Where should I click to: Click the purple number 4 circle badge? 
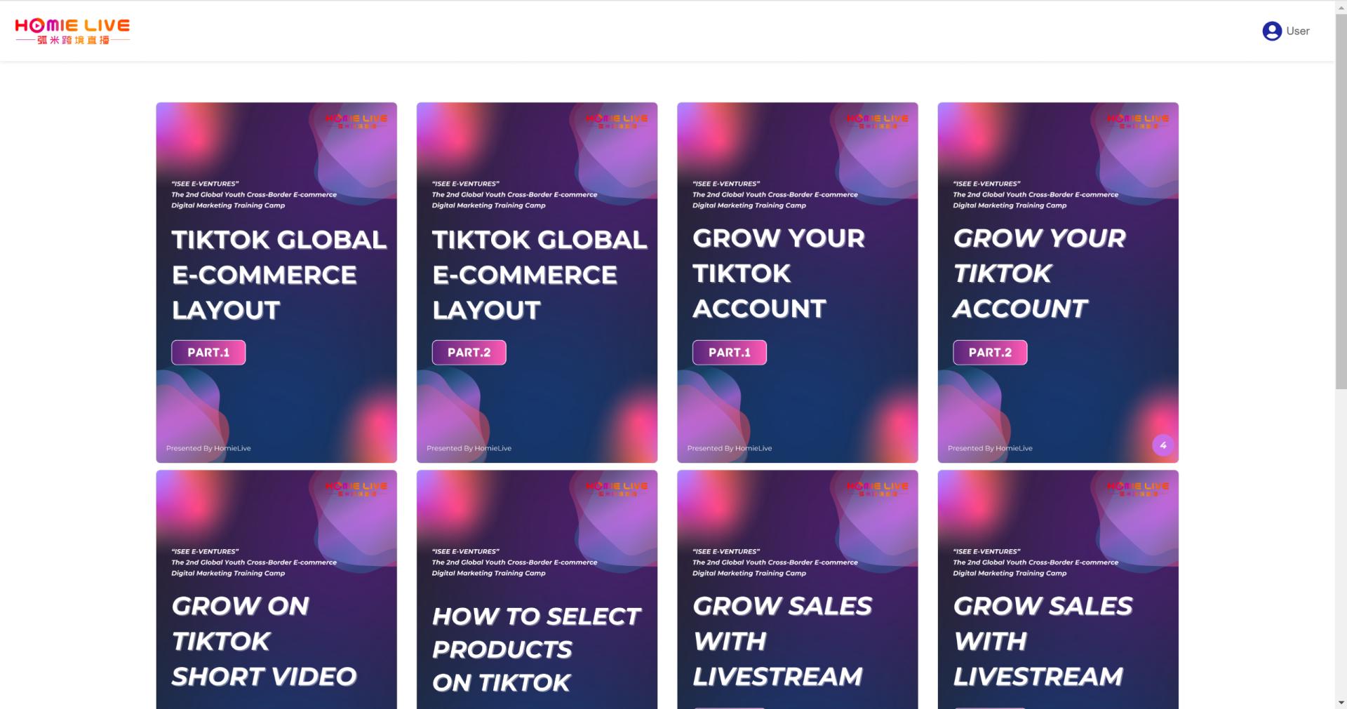1163,445
